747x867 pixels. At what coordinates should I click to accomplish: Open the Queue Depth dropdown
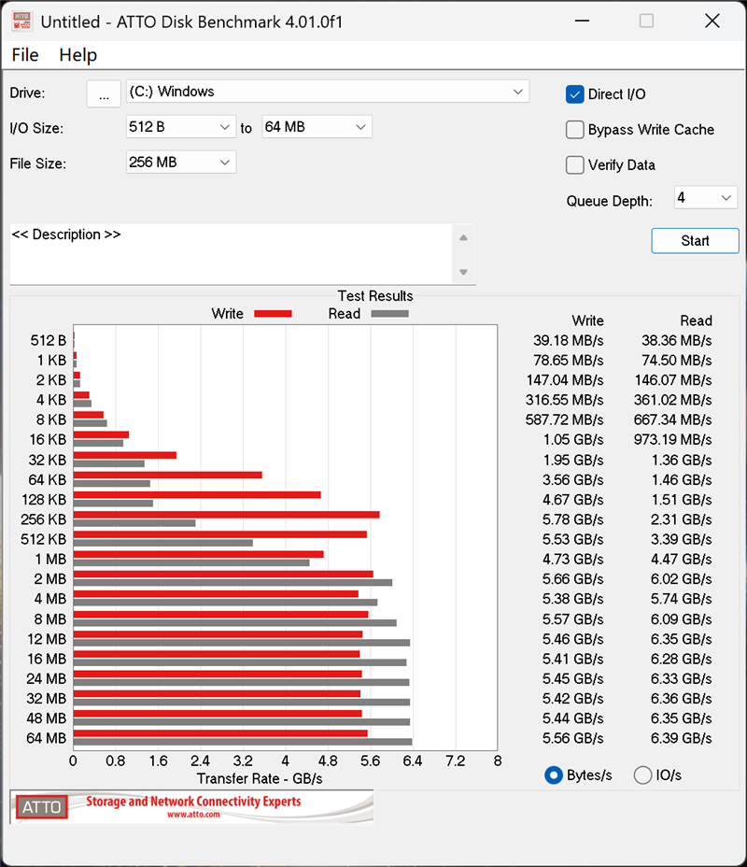coord(706,198)
